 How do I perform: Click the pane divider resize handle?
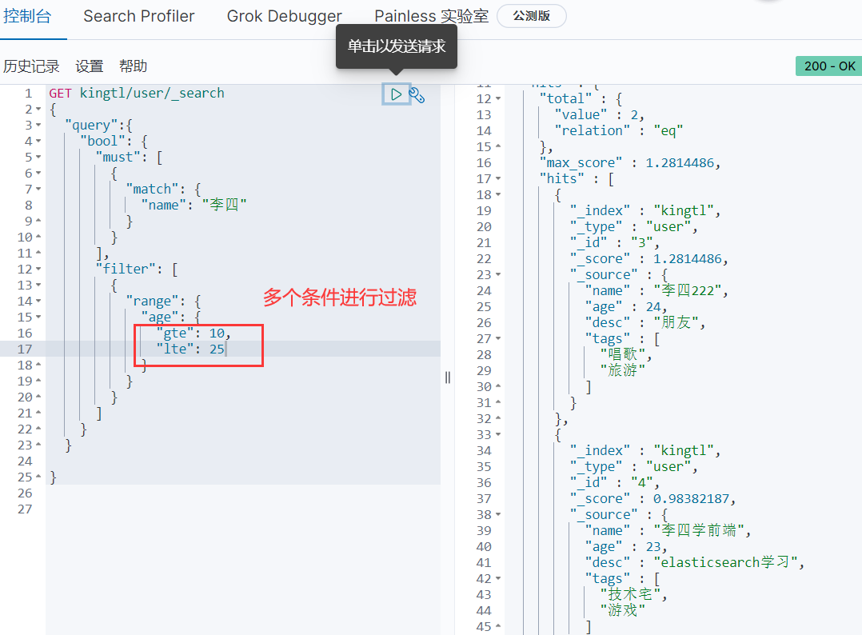[448, 377]
